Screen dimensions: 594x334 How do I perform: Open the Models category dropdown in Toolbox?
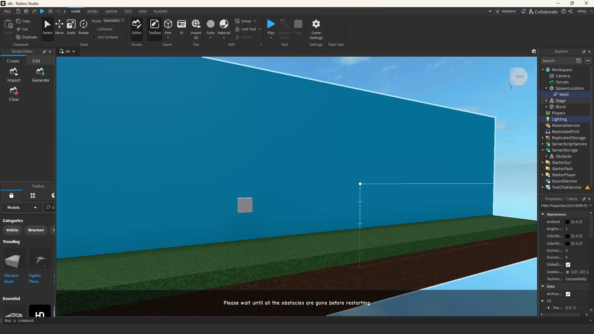(22, 208)
